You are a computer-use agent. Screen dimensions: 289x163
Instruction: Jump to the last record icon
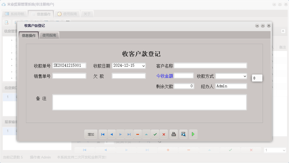point(129,134)
